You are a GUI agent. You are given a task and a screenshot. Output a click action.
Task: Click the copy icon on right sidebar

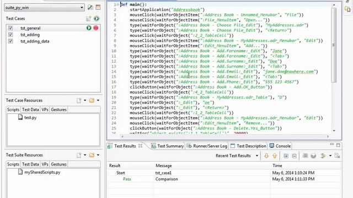(x=347, y=9)
